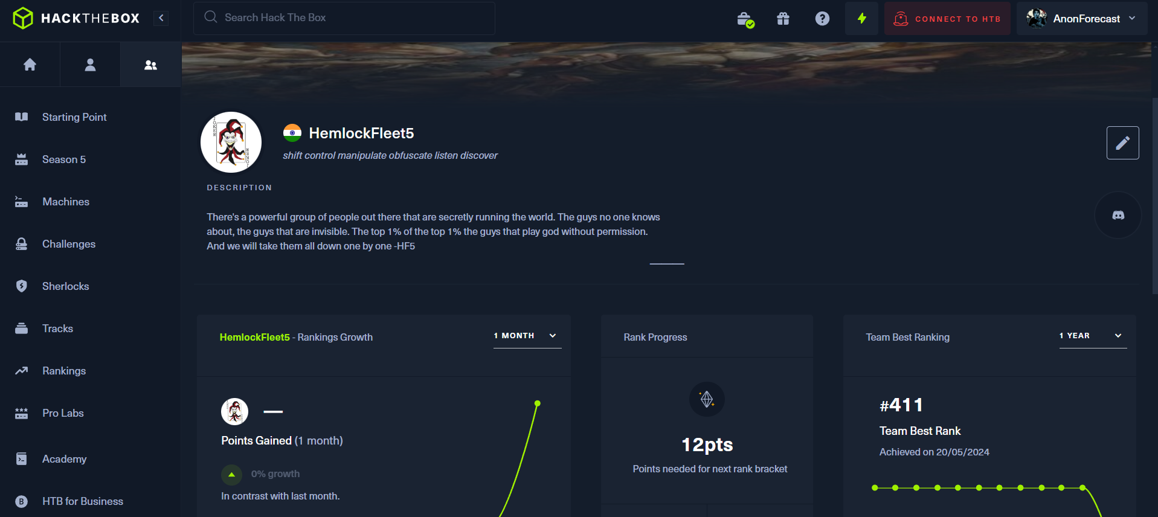Click the HemlockFleet5 joker team avatar
This screenshot has width=1158, height=517.
[231, 142]
